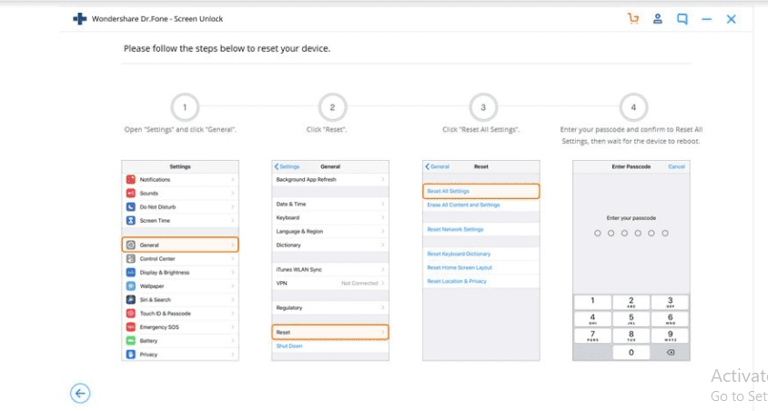The width and height of the screenshot is (768, 411).
Task: Click the Dr.Fone logo icon
Action: coord(80,18)
